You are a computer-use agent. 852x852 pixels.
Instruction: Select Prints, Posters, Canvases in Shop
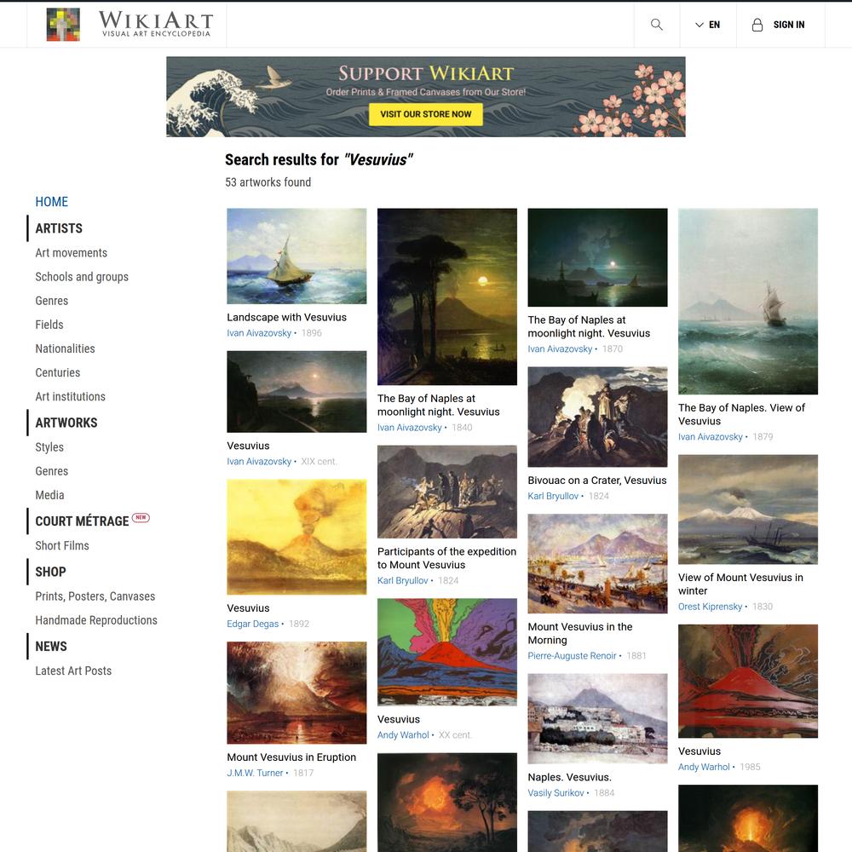[95, 596]
